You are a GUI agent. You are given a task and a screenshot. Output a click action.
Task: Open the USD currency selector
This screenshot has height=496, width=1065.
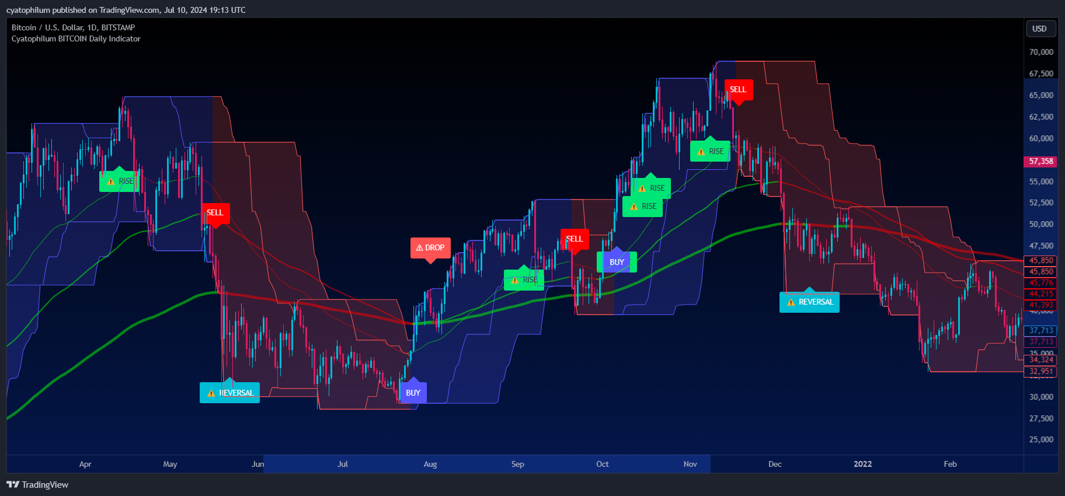tap(1040, 29)
